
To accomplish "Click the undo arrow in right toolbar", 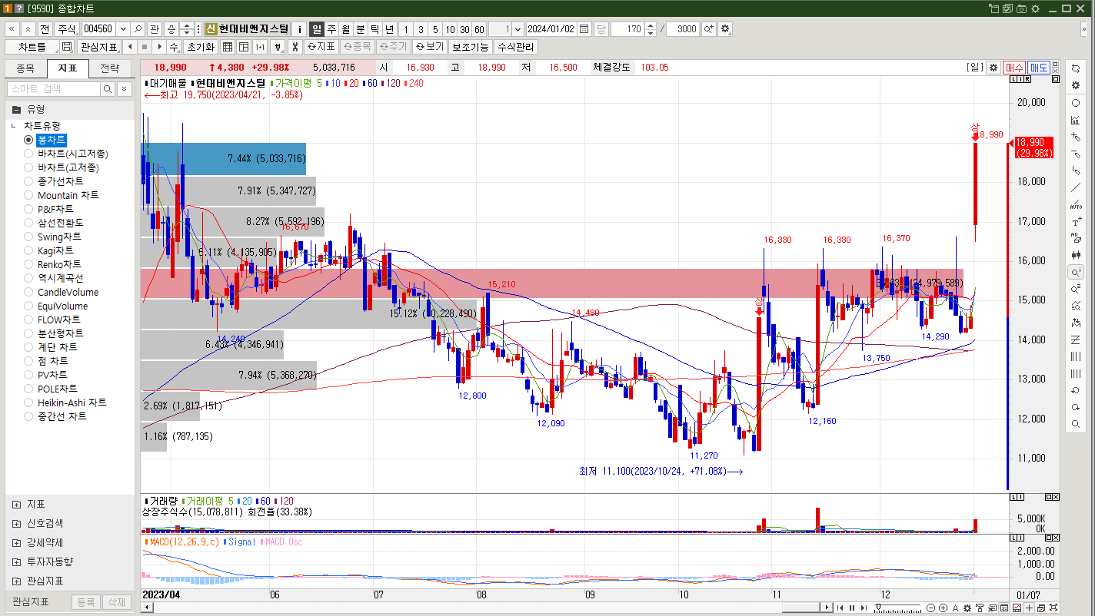I will point(1076,390).
